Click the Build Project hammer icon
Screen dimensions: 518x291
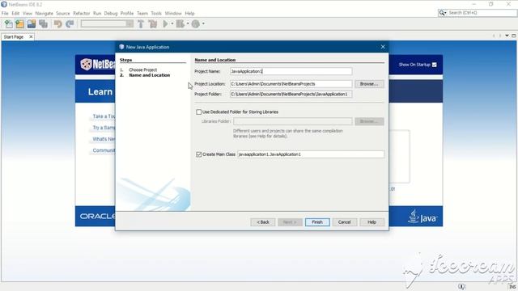click(x=141, y=23)
